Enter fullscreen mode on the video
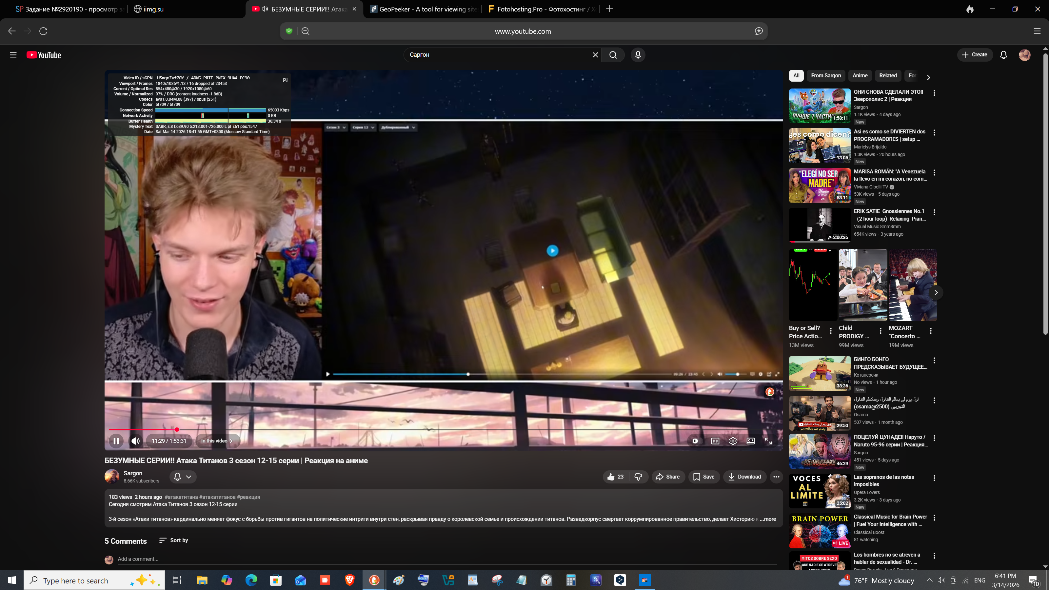Screen dimensions: 1049x590 coord(768,441)
